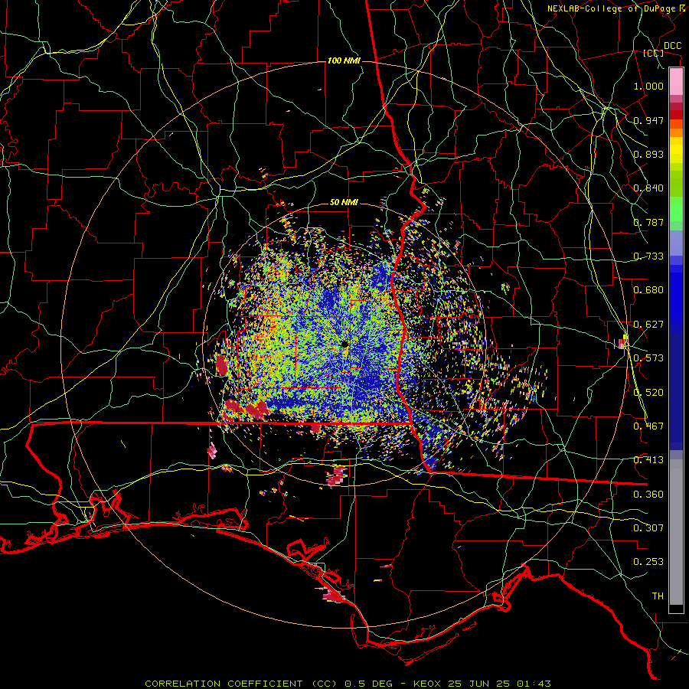This screenshot has height=689, width=689.
Task: Click the 0.253 scale value
Action: [648, 562]
